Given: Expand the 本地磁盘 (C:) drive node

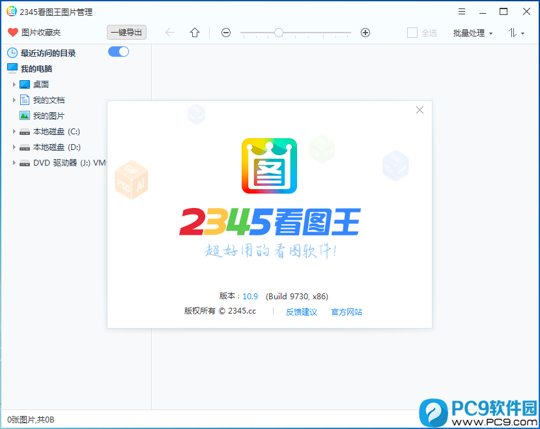Looking at the screenshot, I should pyautogui.click(x=14, y=131).
